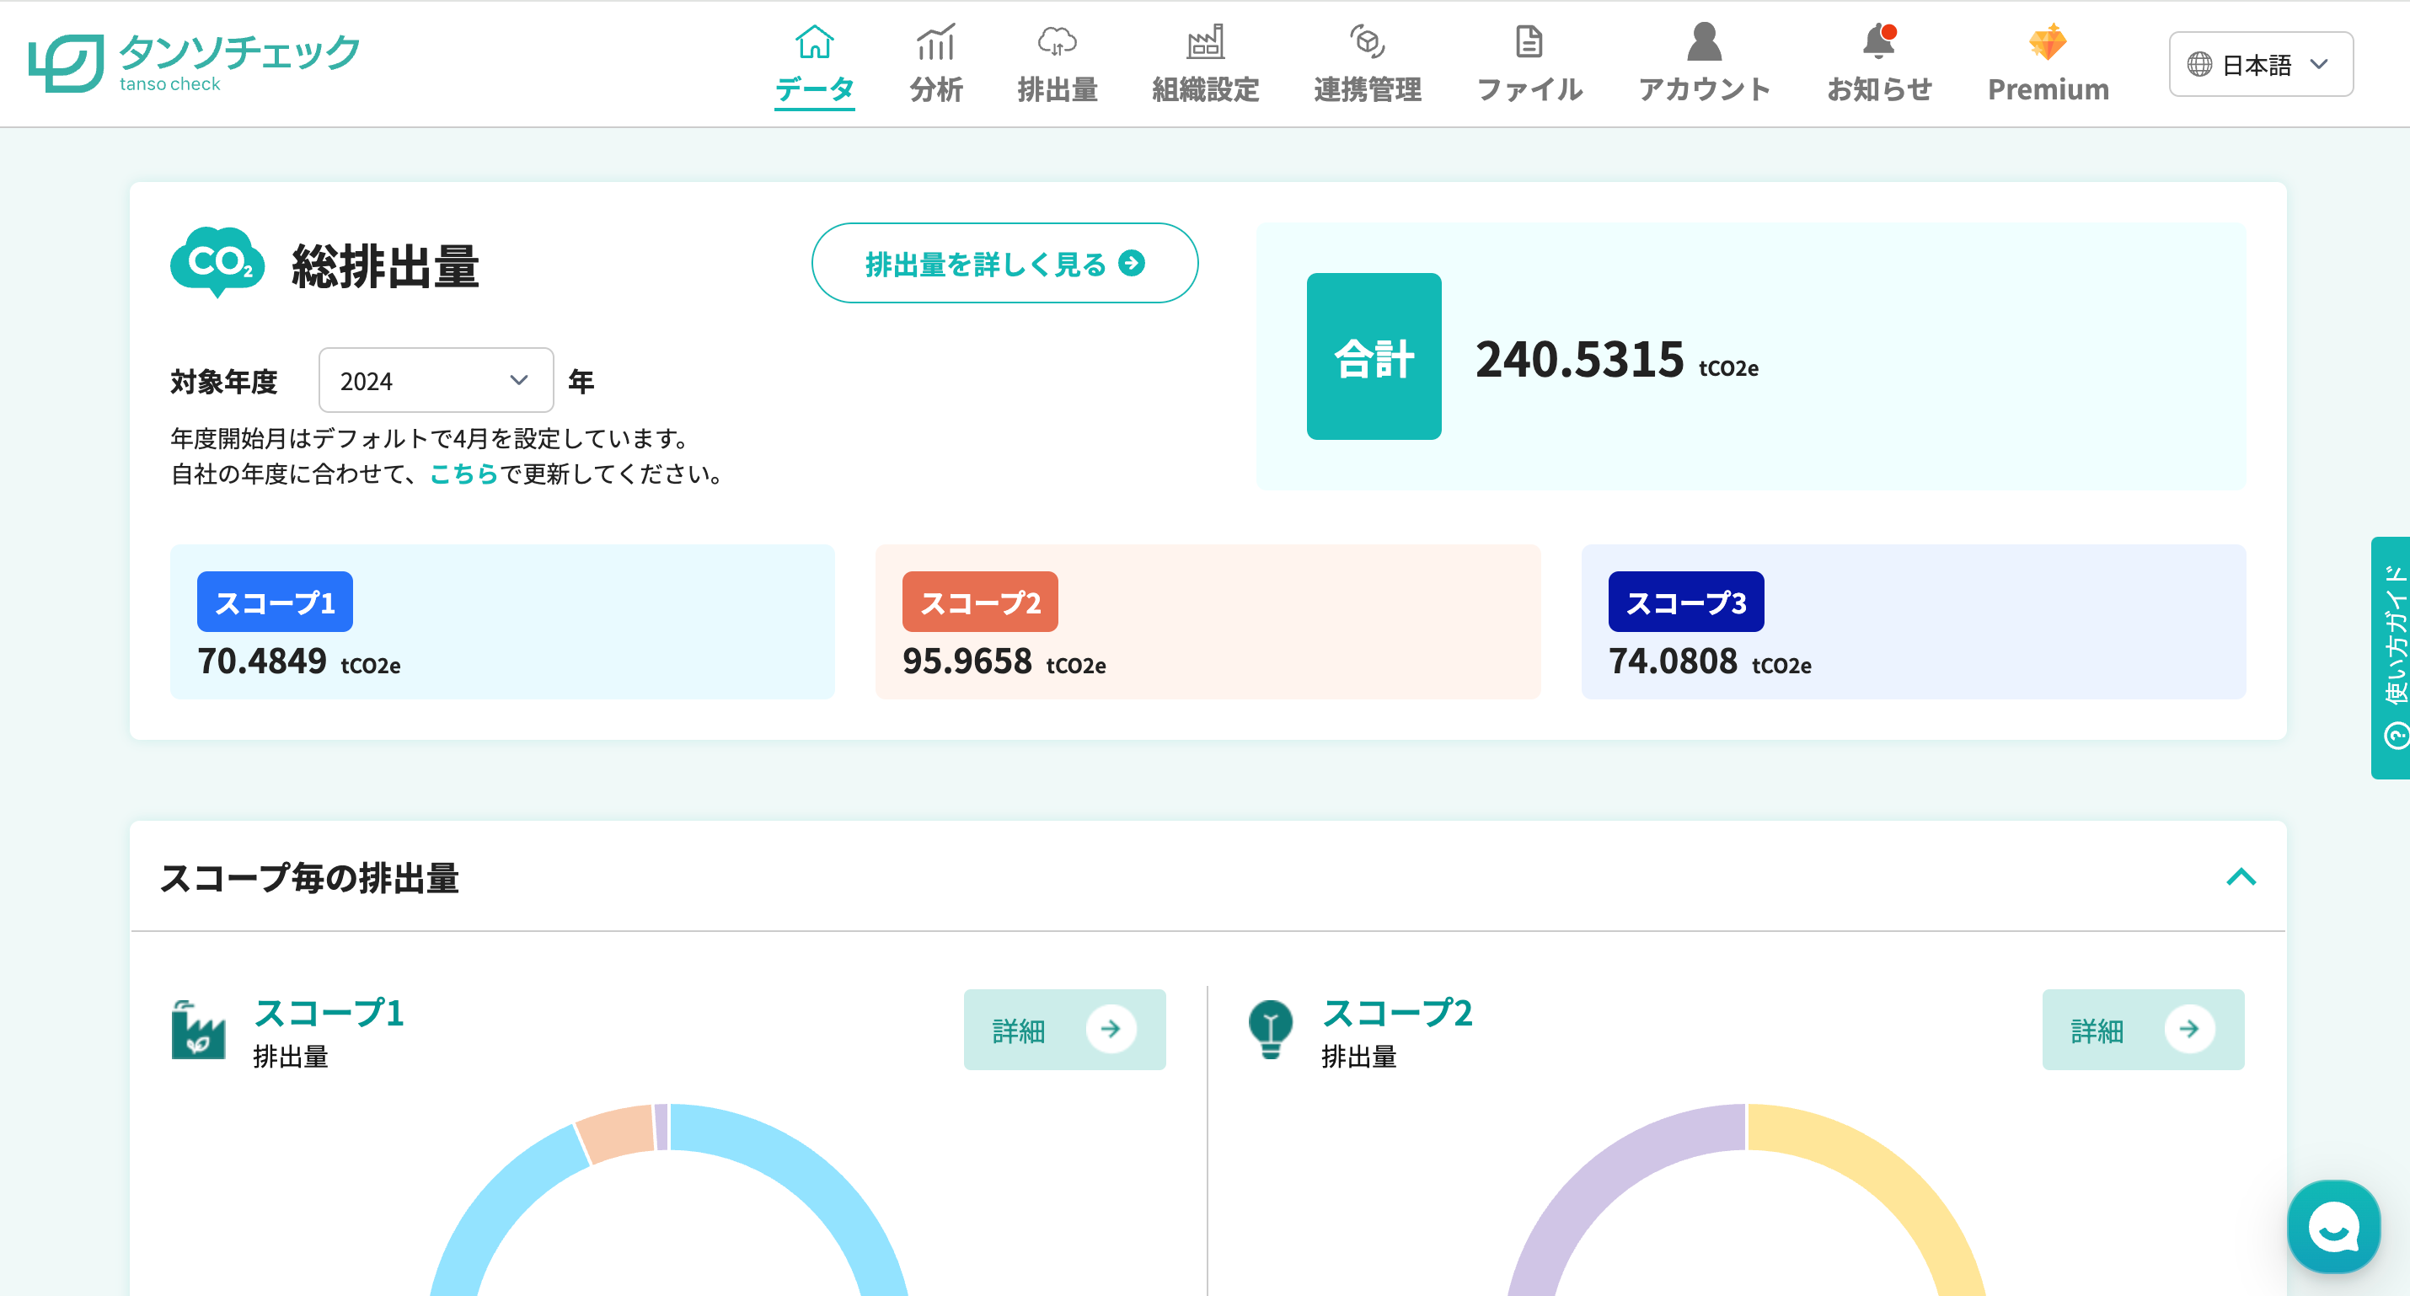This screenshot has height=1296, width=2410.
Task: Click the globe language icon
Action: (x=2198, y=65)
